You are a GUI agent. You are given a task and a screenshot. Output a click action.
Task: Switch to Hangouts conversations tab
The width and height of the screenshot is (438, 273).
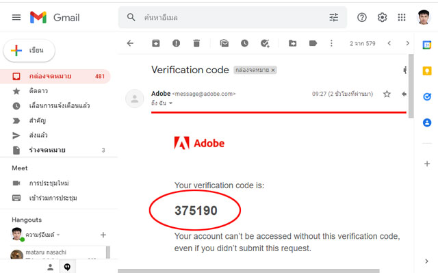click(x=67, y=267)
